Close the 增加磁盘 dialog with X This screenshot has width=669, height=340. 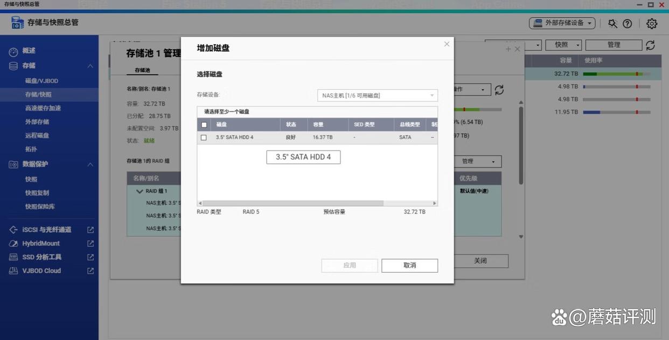coord(447,44)
